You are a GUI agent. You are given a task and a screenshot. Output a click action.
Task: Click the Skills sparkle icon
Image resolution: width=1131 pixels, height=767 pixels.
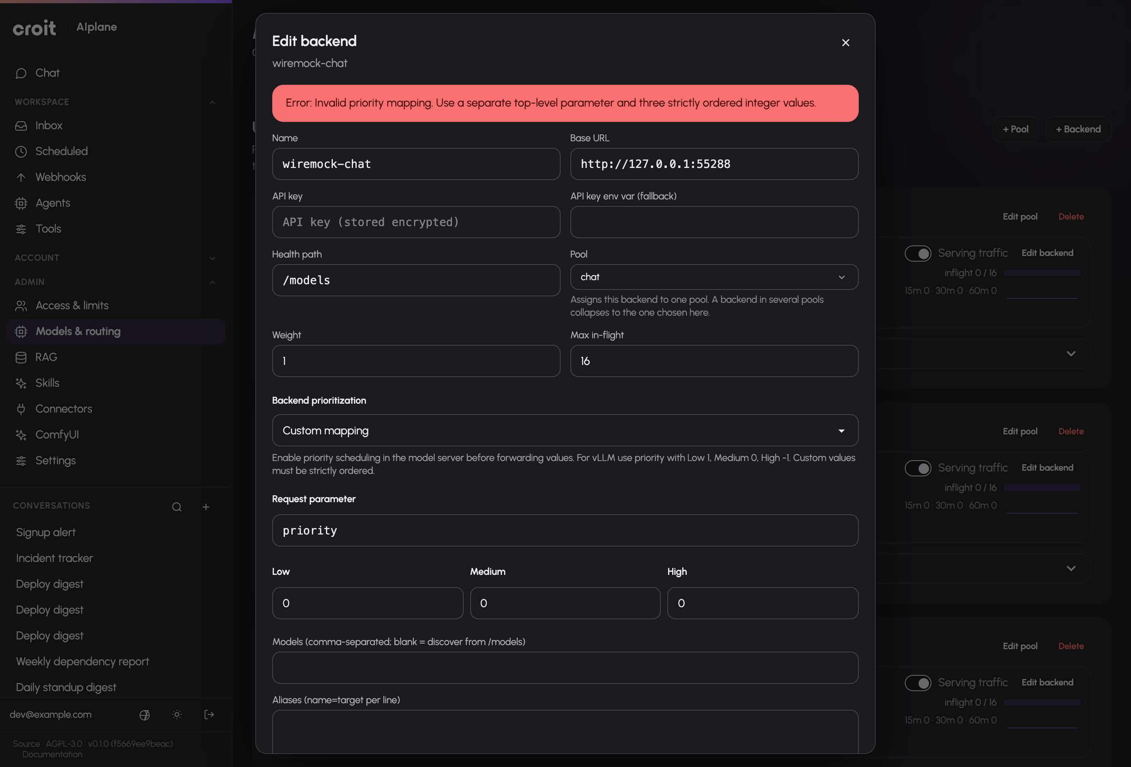(x=21, y=383)
